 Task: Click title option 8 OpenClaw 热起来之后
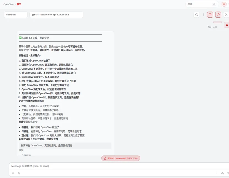pos(44,89)
